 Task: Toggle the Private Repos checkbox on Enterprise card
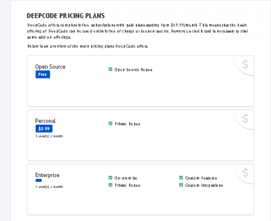pos(110,185)
